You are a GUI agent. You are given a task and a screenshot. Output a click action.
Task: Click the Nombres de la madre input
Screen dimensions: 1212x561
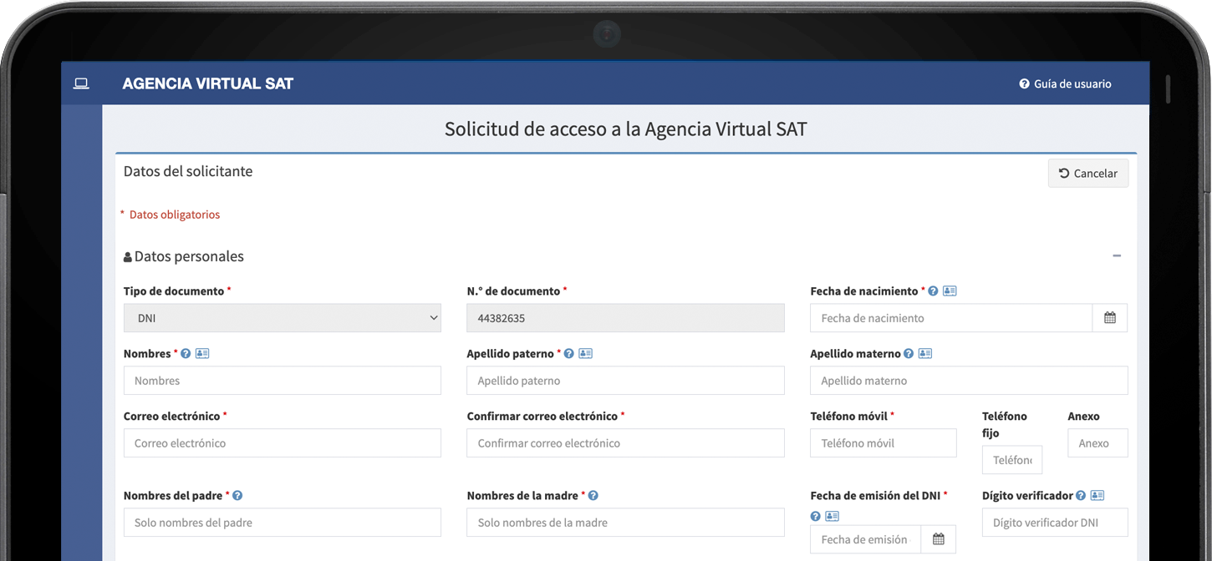point(625,523)
